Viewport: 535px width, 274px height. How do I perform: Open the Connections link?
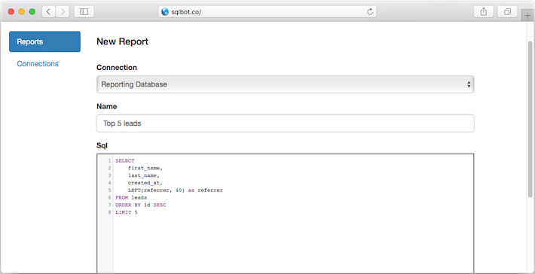click(x=38, y=64)
